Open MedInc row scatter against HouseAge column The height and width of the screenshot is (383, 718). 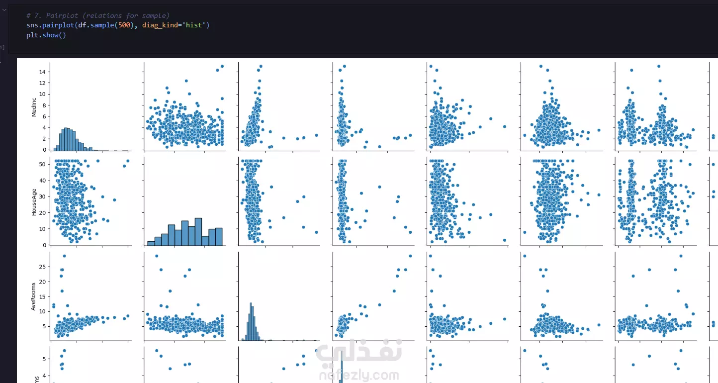pyautogui.click(x=184, y=107)
